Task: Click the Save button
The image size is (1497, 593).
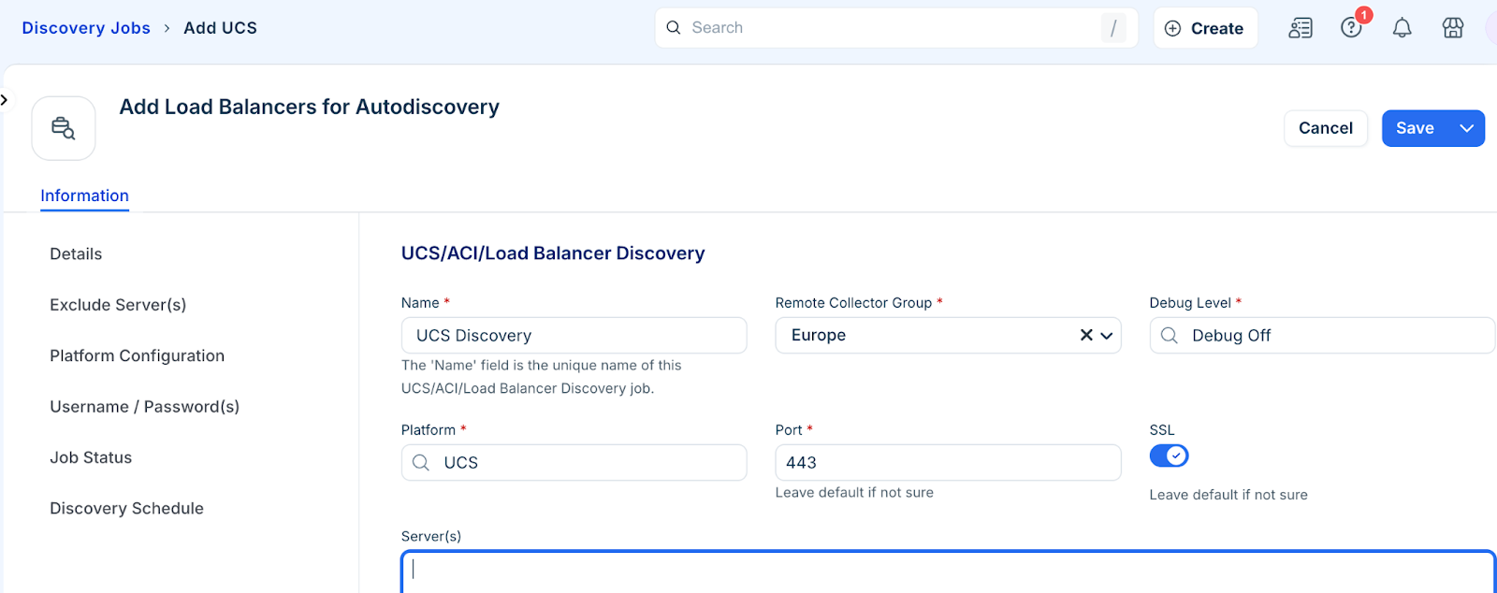Action: click(1415, 128)
